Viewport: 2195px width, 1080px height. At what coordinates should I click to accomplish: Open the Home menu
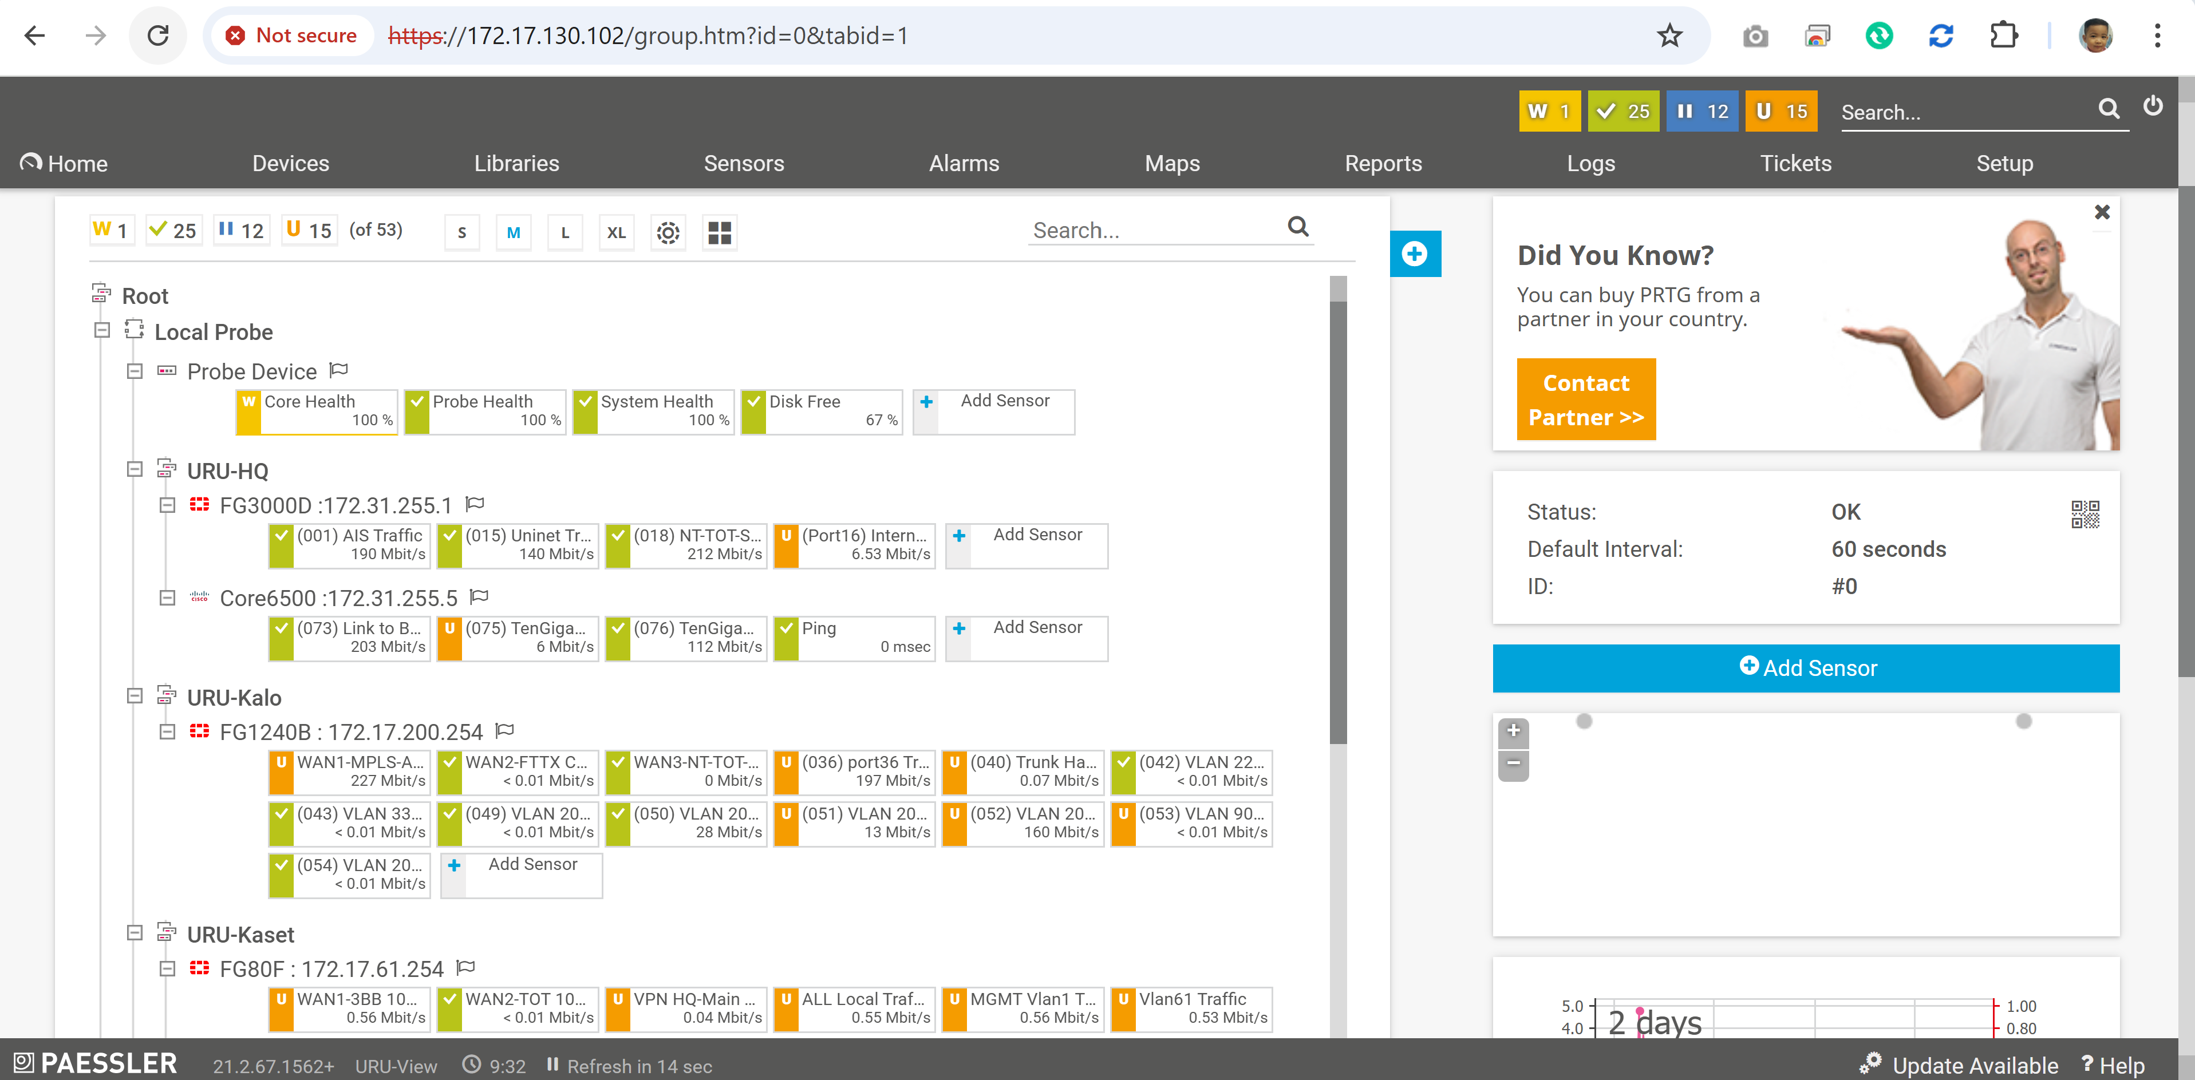click(x=64, y=163)
